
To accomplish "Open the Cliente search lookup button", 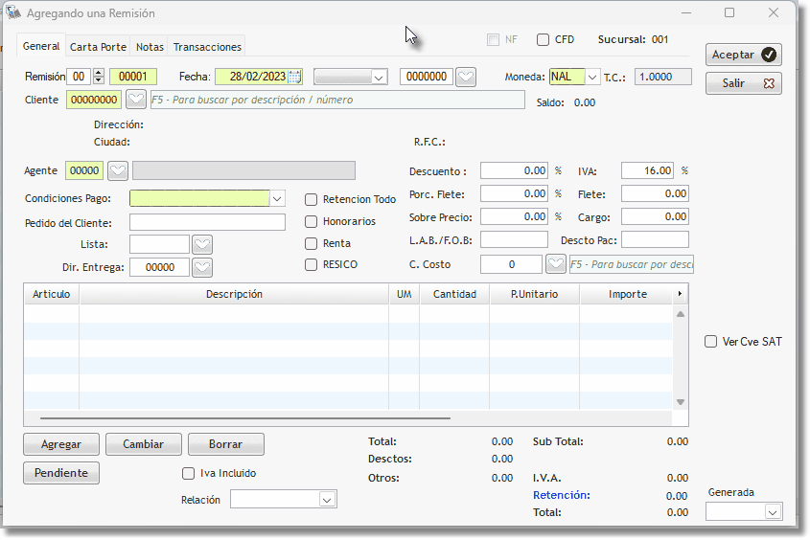I will coord(136,100).
